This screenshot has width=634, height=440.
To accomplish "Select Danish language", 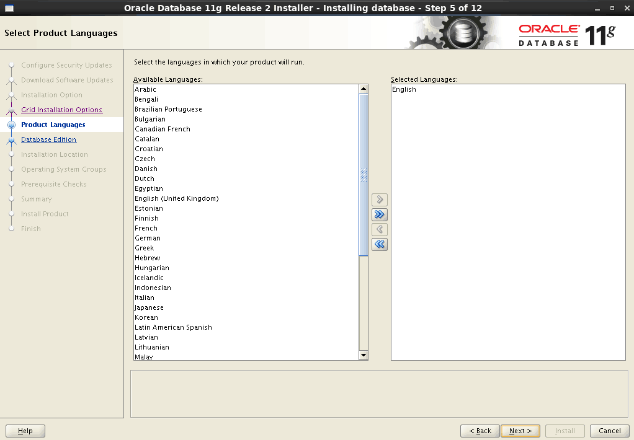I will (246, 169).
